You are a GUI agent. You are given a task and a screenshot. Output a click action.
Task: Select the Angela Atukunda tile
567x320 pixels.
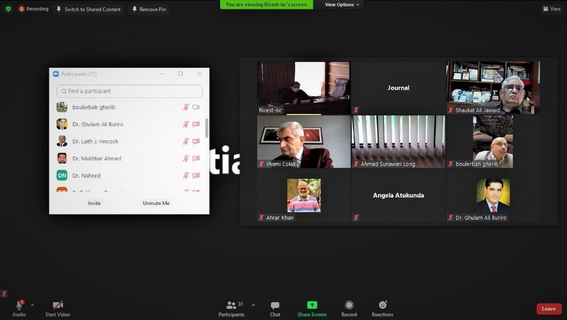pyautogui.click(x=399, y=196)
